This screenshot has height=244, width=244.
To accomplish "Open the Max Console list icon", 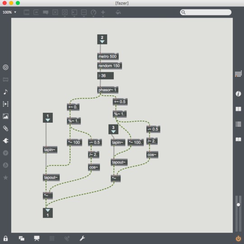I will [x=238, y=124].
